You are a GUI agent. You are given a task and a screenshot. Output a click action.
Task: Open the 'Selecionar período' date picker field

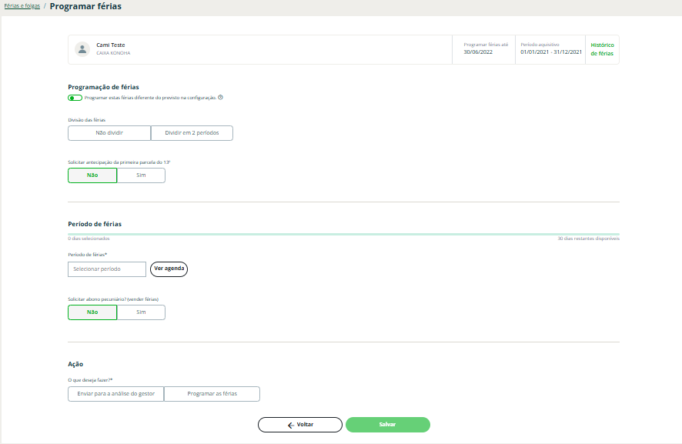tap(107, 269)
